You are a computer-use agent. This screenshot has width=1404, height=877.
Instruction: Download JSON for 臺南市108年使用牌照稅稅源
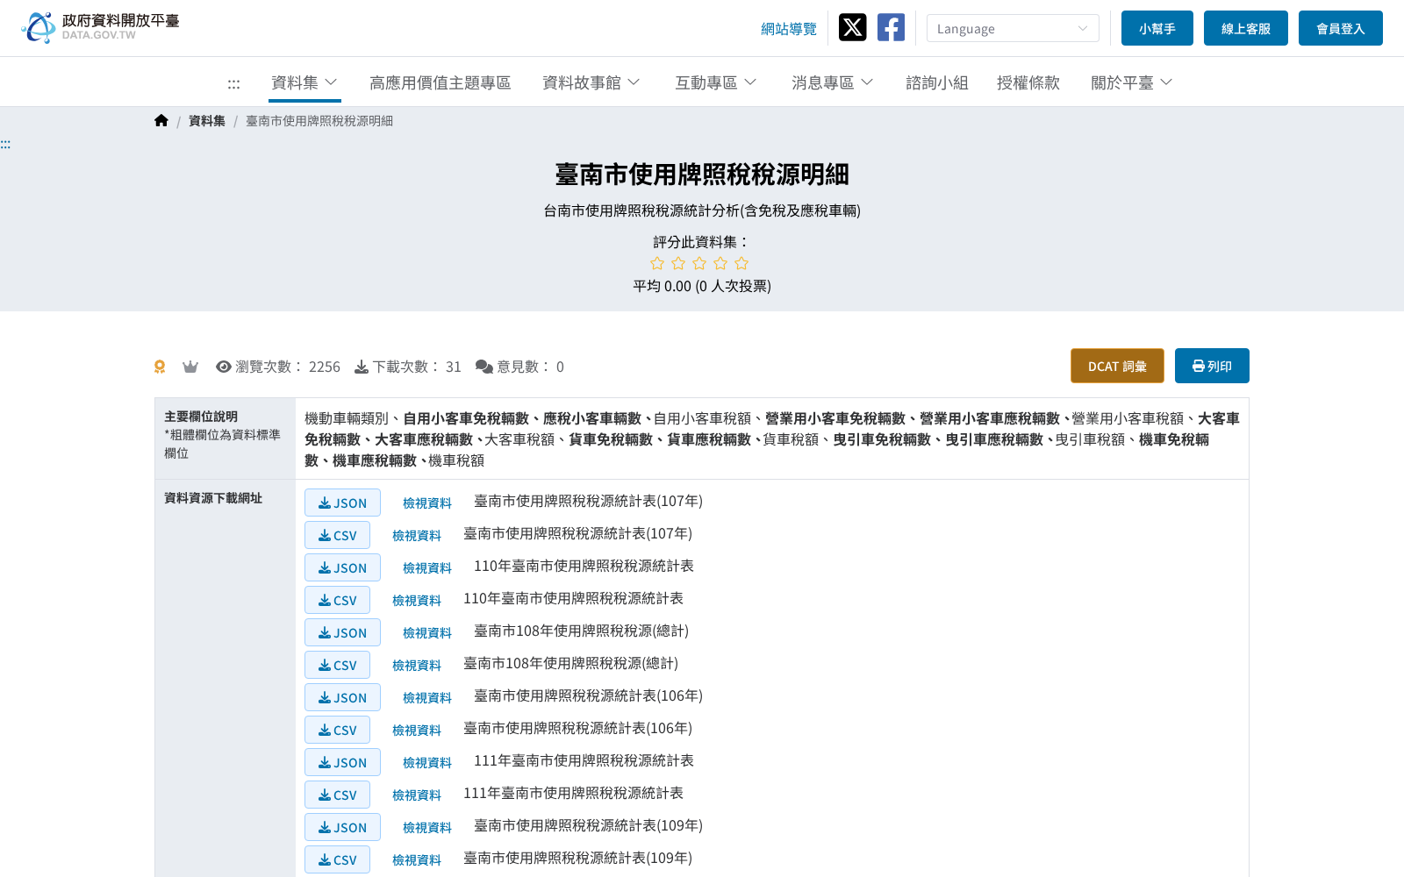pyautogui.click(x=342, y=632)
